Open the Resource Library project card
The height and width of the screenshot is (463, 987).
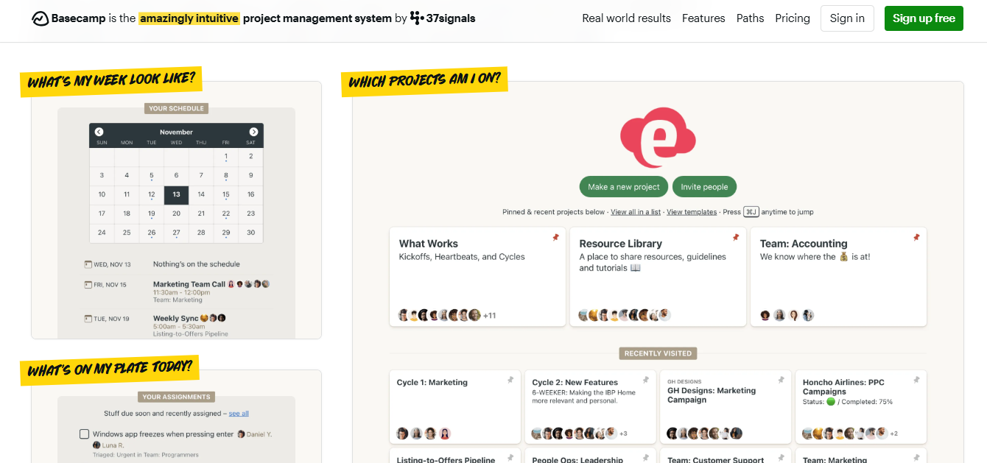coord(658,277)
